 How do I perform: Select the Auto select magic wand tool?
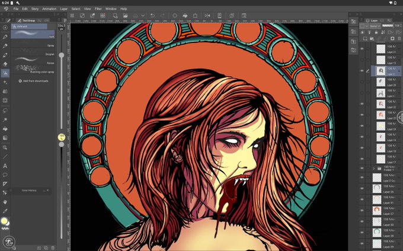coord(5,120)
